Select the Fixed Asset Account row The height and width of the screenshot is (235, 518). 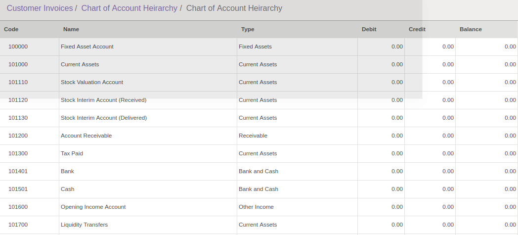[x=87, y=47]
